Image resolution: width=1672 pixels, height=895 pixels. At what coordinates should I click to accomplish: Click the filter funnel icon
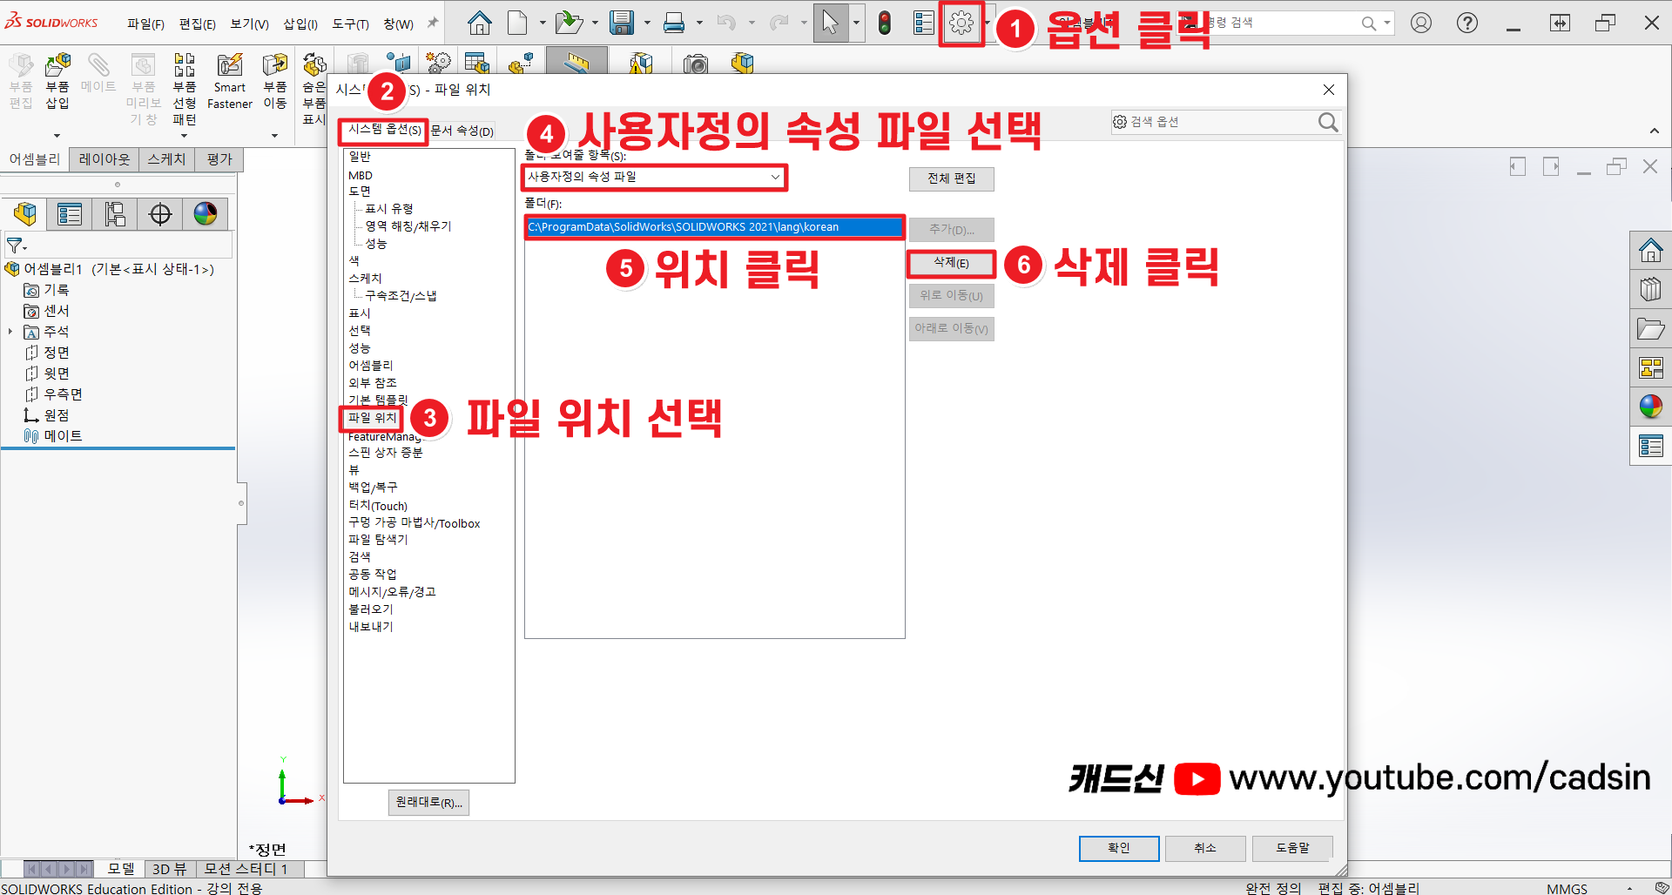click(16, 246)
